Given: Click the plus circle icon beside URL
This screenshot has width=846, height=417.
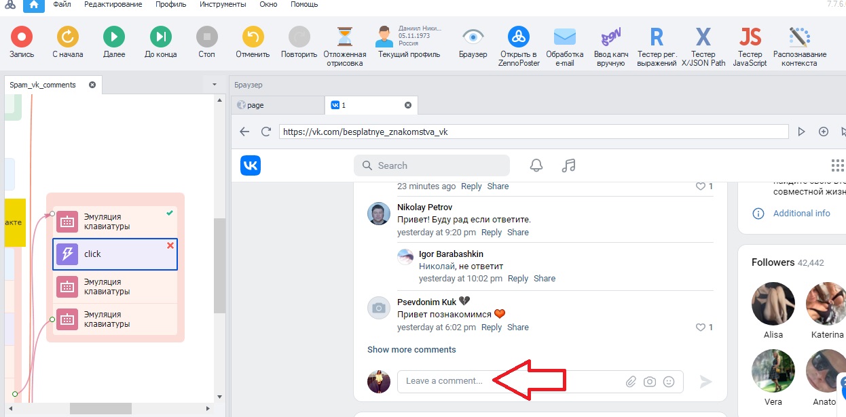Looking at the screenshot, I should tap(824, 132).
